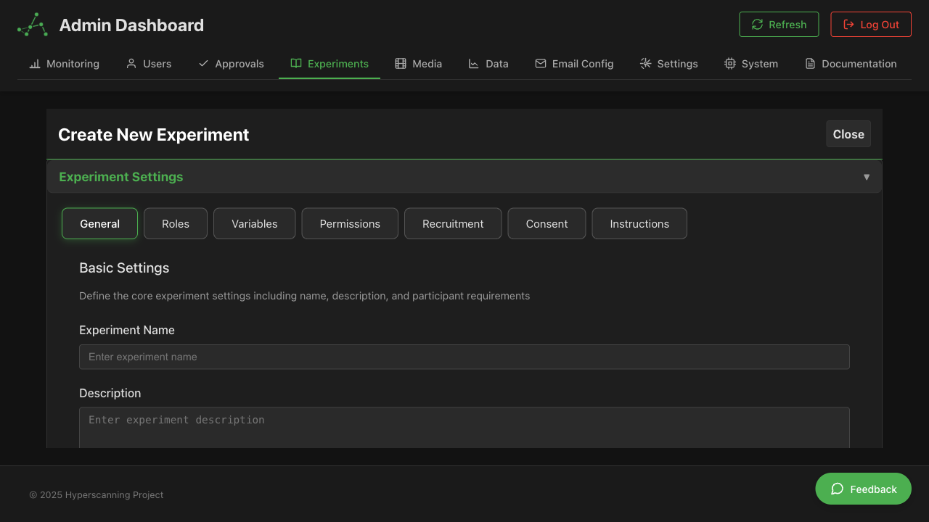Open the Variables tab

click(254, 223)
